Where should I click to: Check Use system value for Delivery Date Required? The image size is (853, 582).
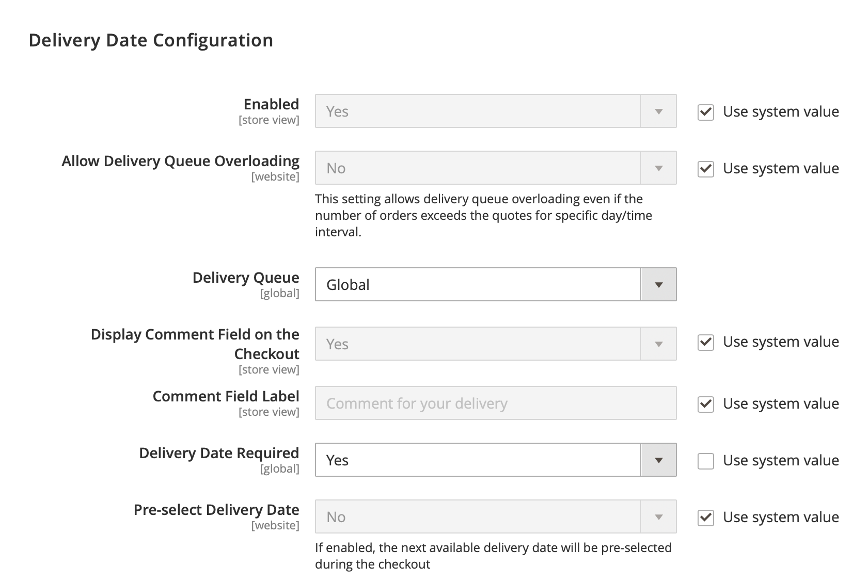705,461
